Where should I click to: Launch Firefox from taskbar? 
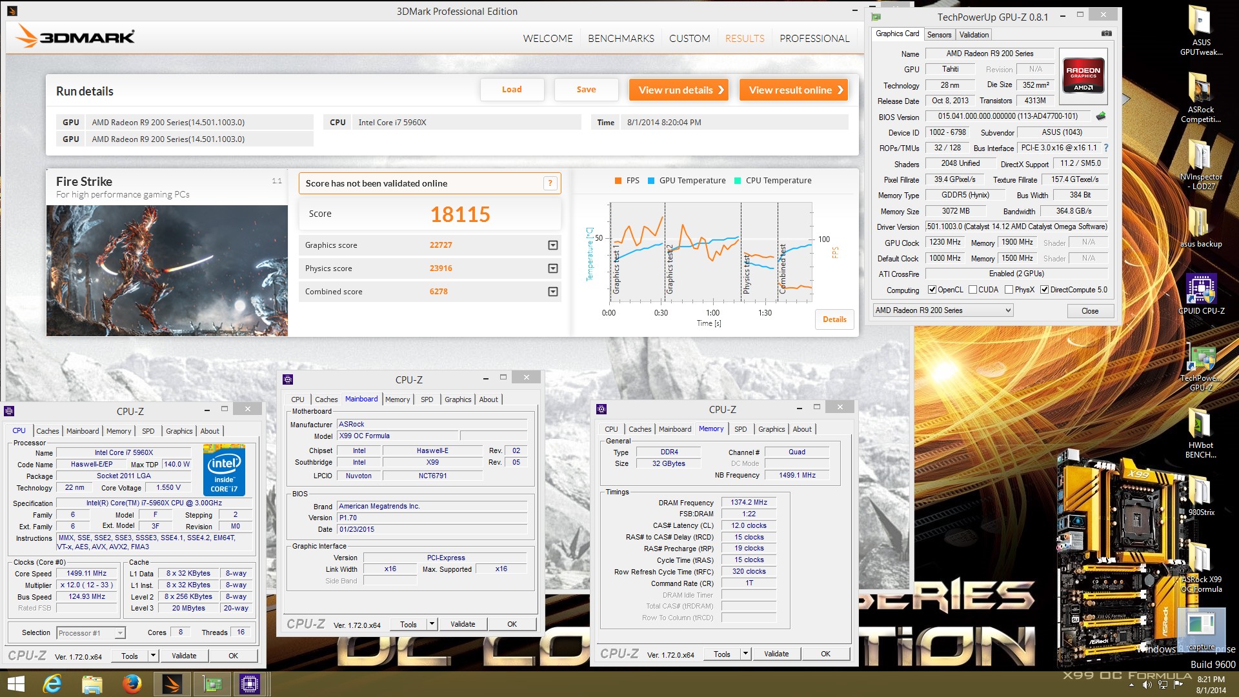click(x=132, y=683)
